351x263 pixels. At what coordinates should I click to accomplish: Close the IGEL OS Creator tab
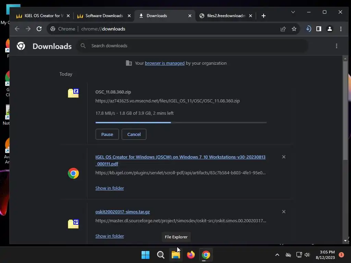(x=68, y=16)
